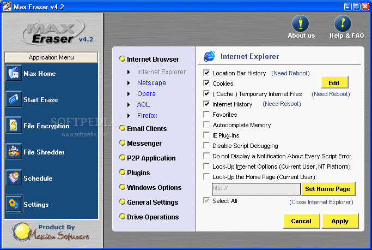The width and height of the screenshot is (372, 250).
Task: Open Schedule menu item
Action: [38, 178]
